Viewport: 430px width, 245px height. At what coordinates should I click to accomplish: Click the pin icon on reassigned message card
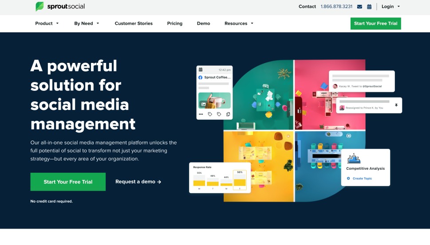pos(396,105)
